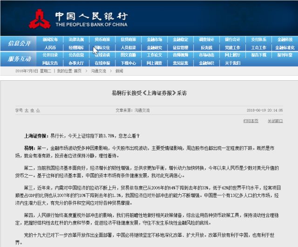Go to 首页 in the breadcrumb
This screenshot has height=247, width=298.
[x=77, y=71]
